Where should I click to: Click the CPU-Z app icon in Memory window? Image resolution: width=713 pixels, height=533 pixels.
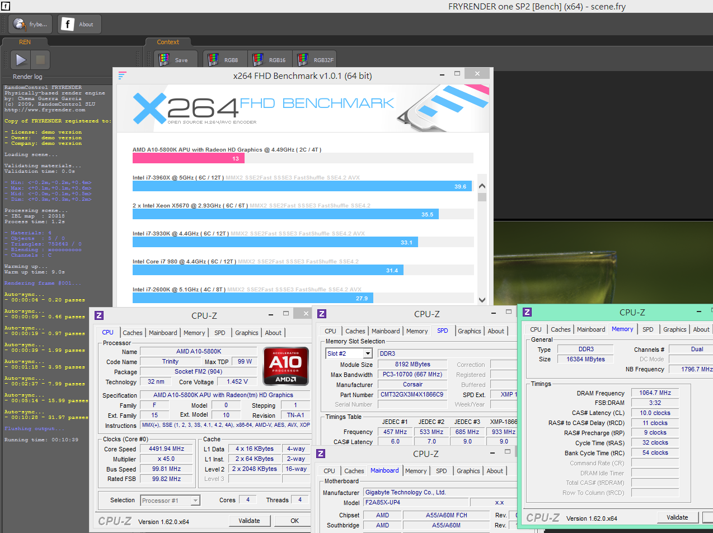point(527,312)
